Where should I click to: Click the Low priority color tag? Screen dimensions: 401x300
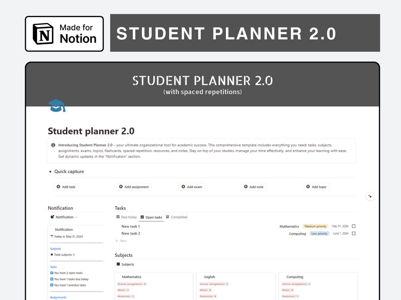pos(319,233)
